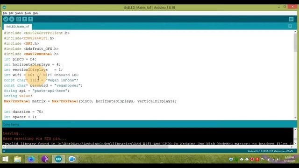The height and width of the screenshot is (168, 299).
Task: Click the console scroll-down arrow
Action: [x=295, y=143]
